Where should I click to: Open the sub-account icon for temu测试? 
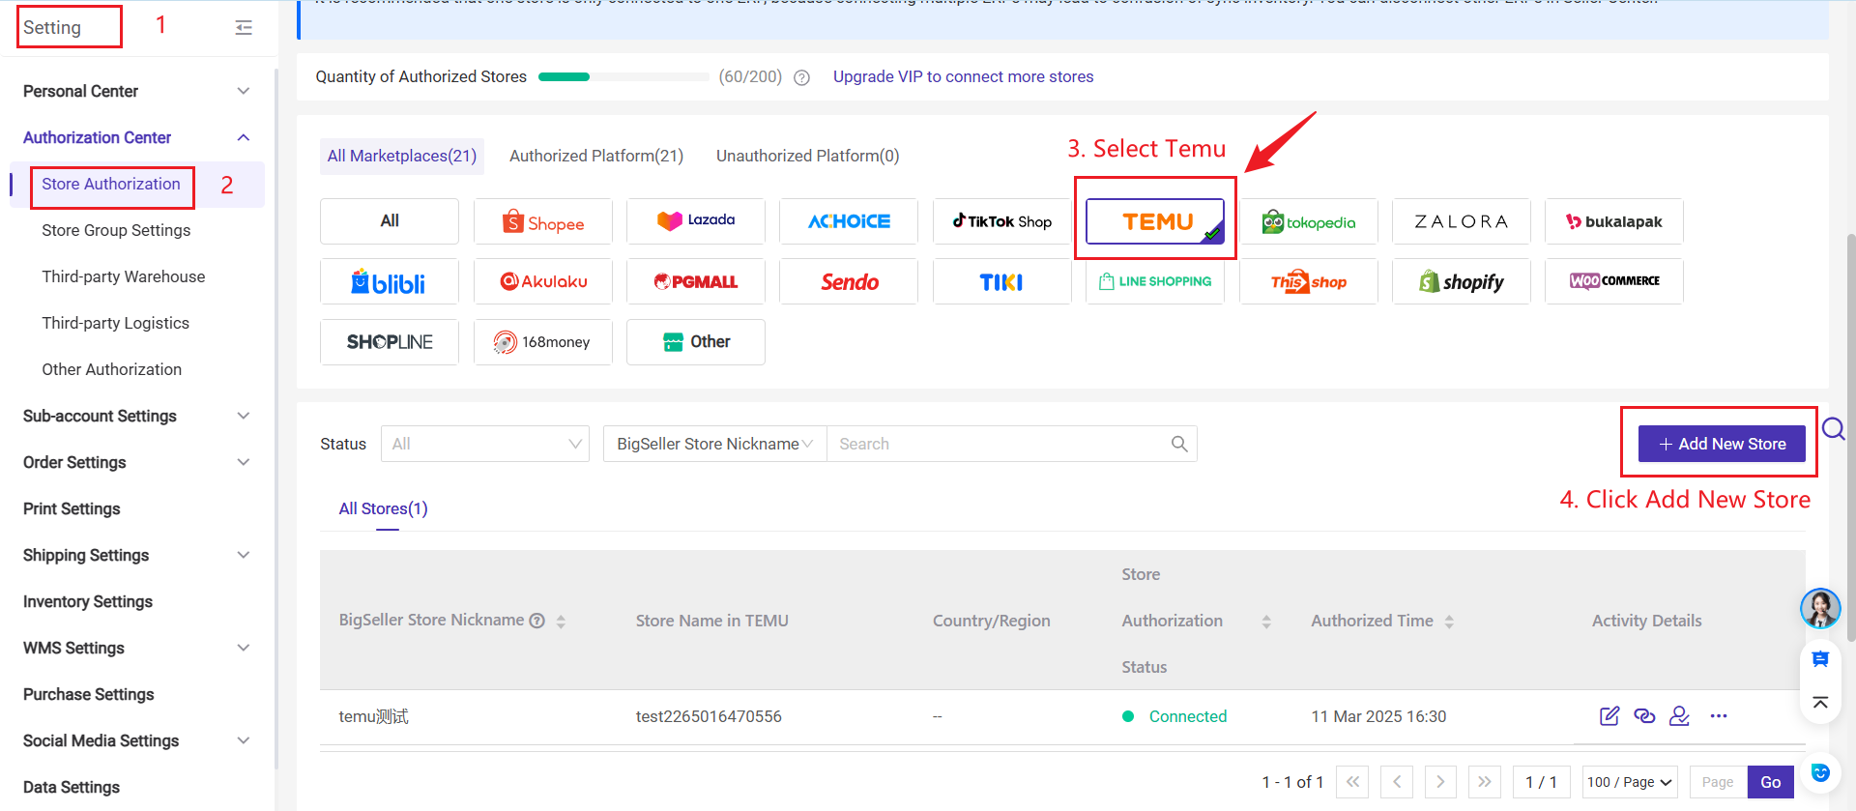point(1680,716)
